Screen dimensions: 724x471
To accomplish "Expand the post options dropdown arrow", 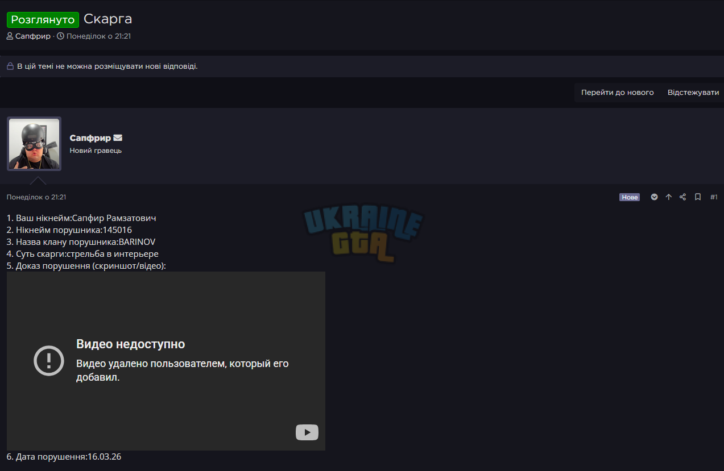I will point(655,197).
